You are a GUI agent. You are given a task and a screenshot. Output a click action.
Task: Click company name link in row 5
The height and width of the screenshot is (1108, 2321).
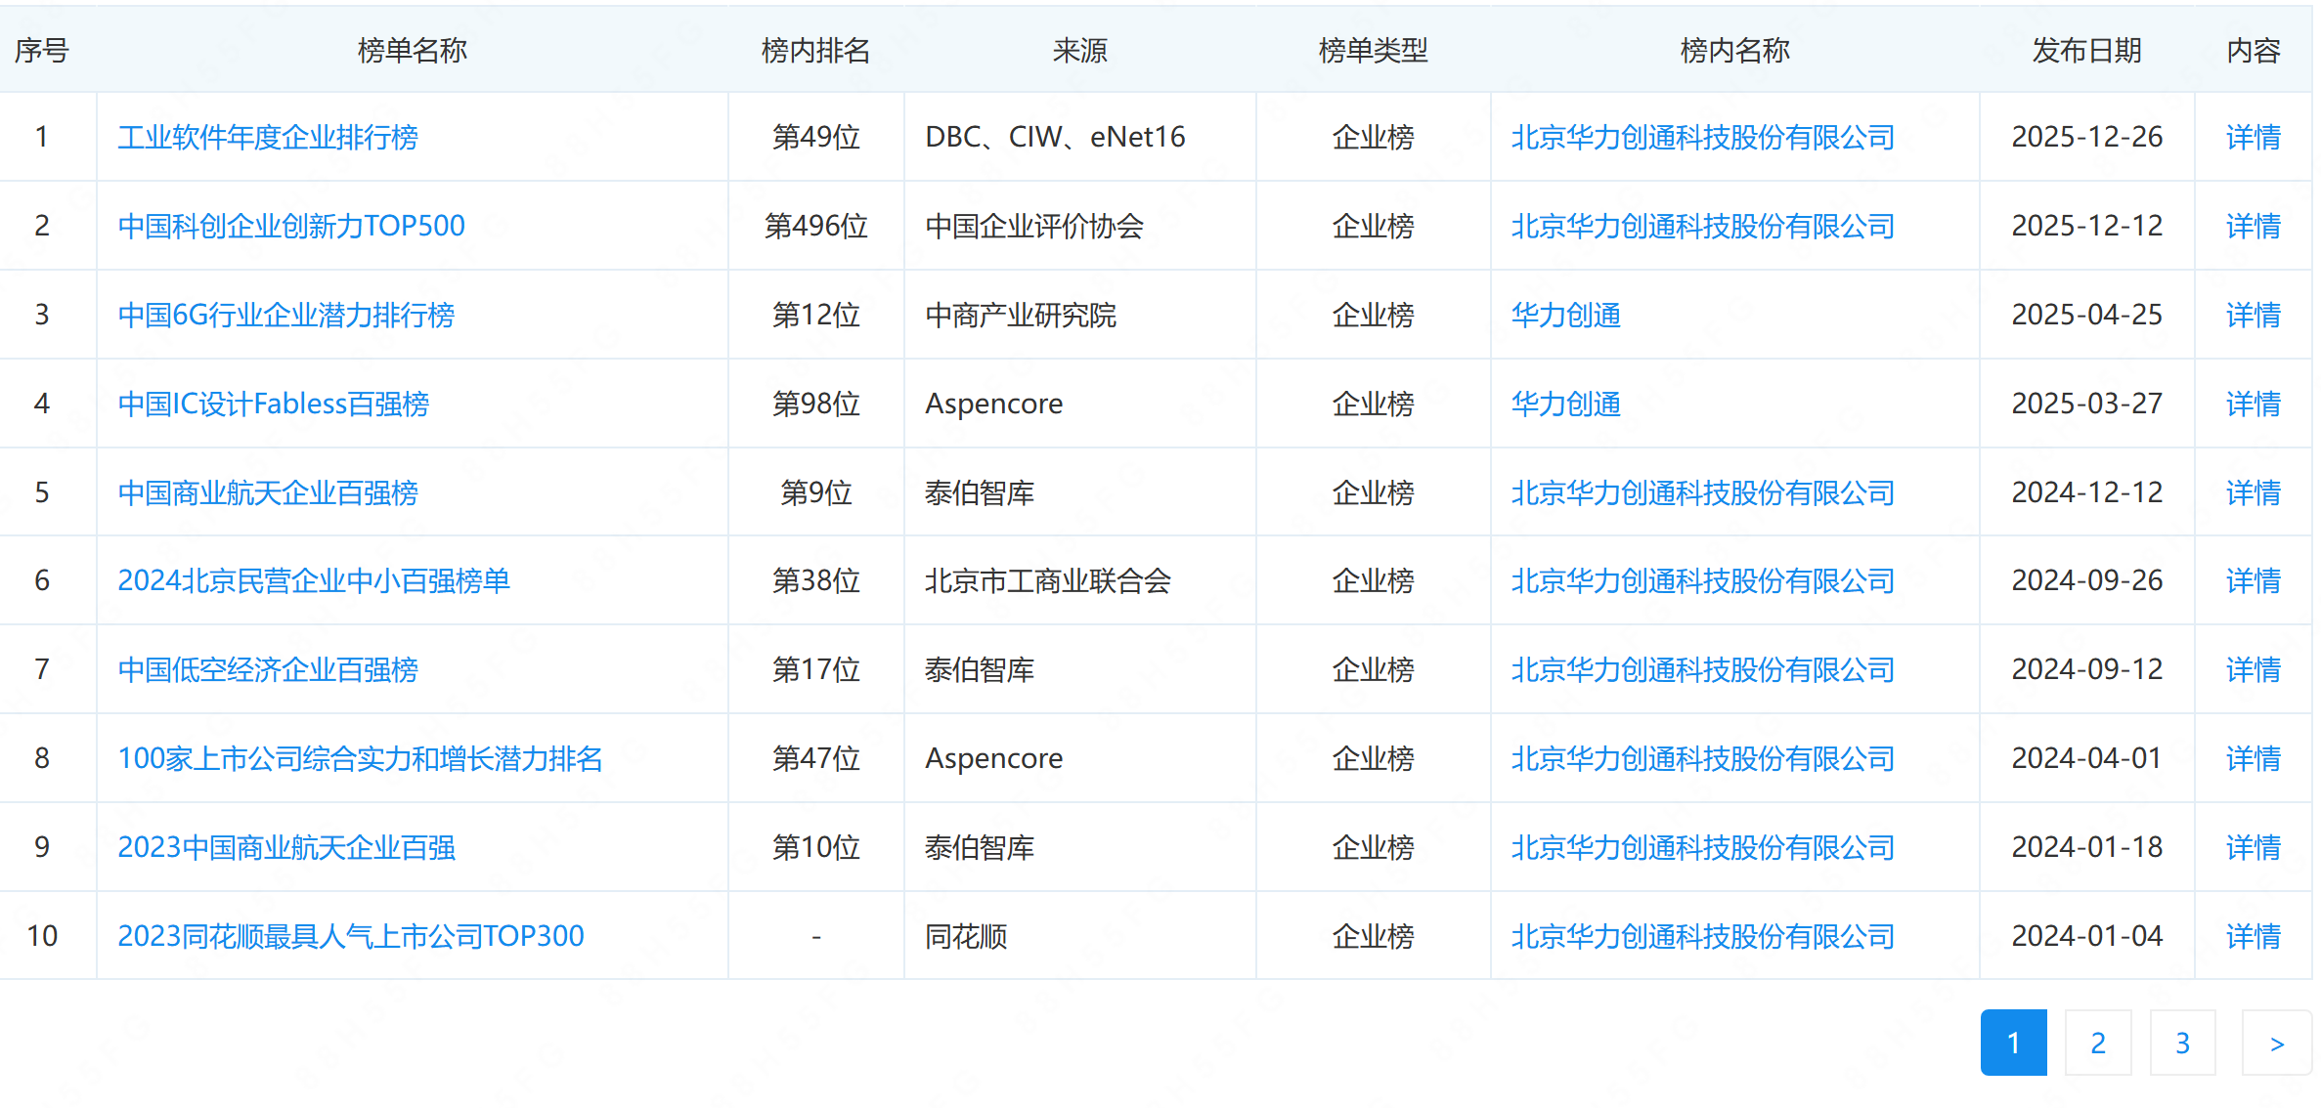pos(1702,492)
